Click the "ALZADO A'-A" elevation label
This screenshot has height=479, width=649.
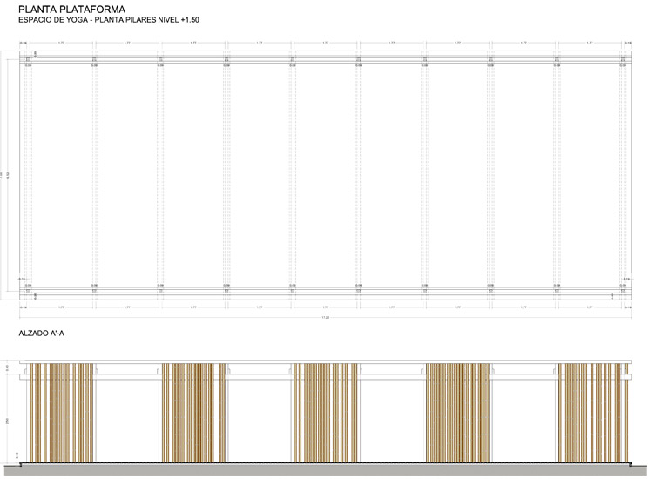[42, 334]
